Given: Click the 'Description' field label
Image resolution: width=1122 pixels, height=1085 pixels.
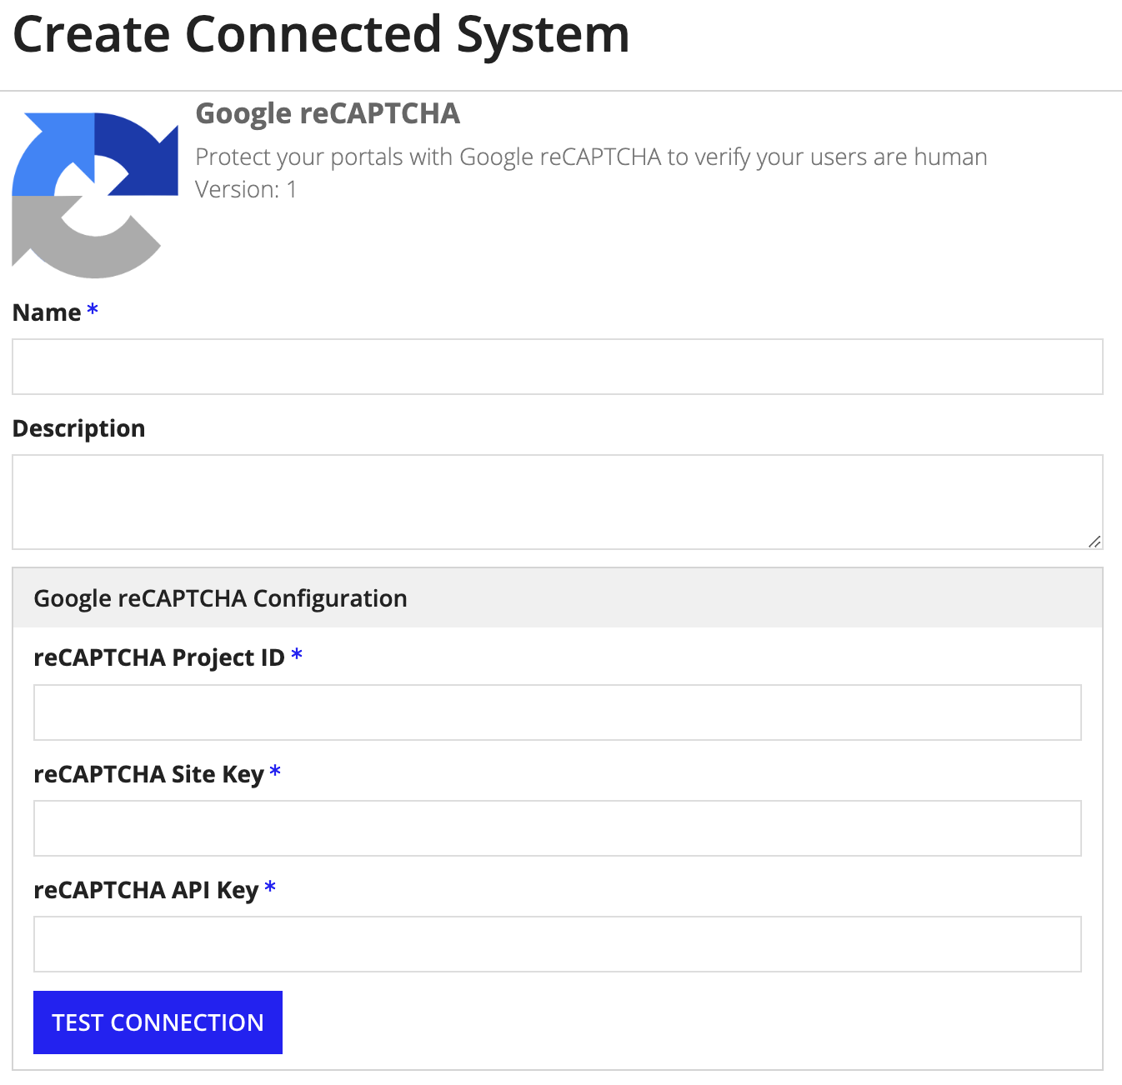Looking at the screenshot, I should point(79,428).
